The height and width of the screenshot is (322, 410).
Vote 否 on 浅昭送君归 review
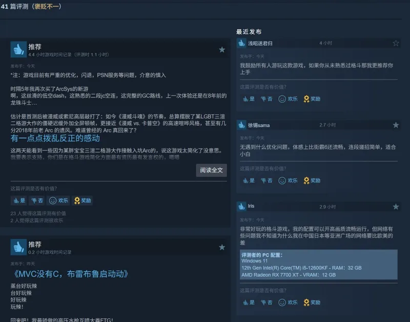pos(266,99)
